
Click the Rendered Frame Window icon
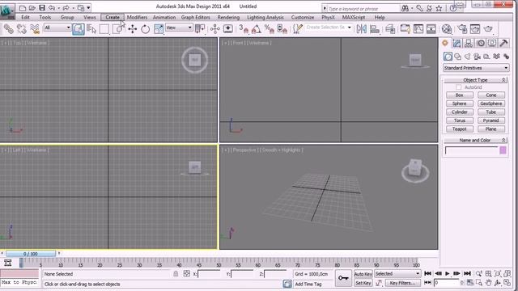coord(475,29)
